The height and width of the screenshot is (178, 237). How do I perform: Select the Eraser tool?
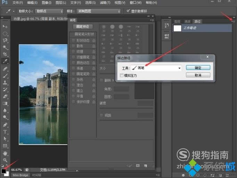5,96
